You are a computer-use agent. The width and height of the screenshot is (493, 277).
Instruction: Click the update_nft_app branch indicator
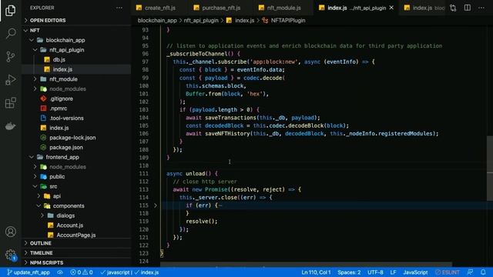(x=29, y=272)
